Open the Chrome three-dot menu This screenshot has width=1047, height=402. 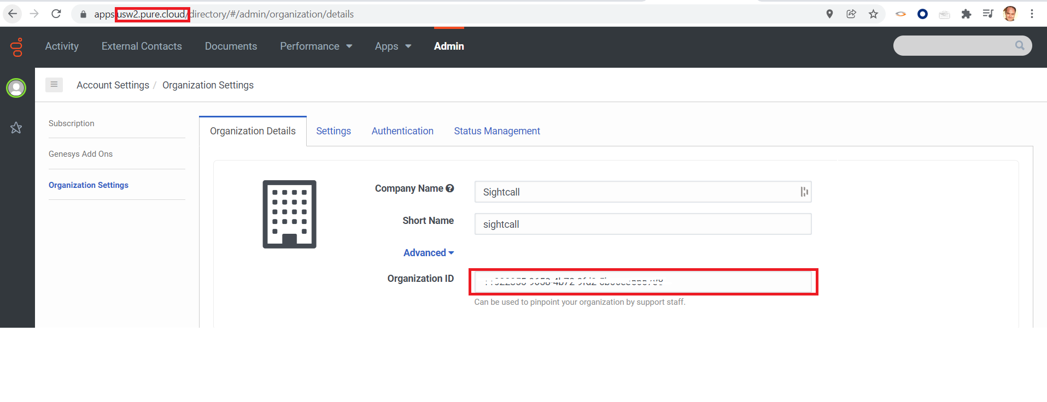pyautogui.click(x=1032, y=14)
